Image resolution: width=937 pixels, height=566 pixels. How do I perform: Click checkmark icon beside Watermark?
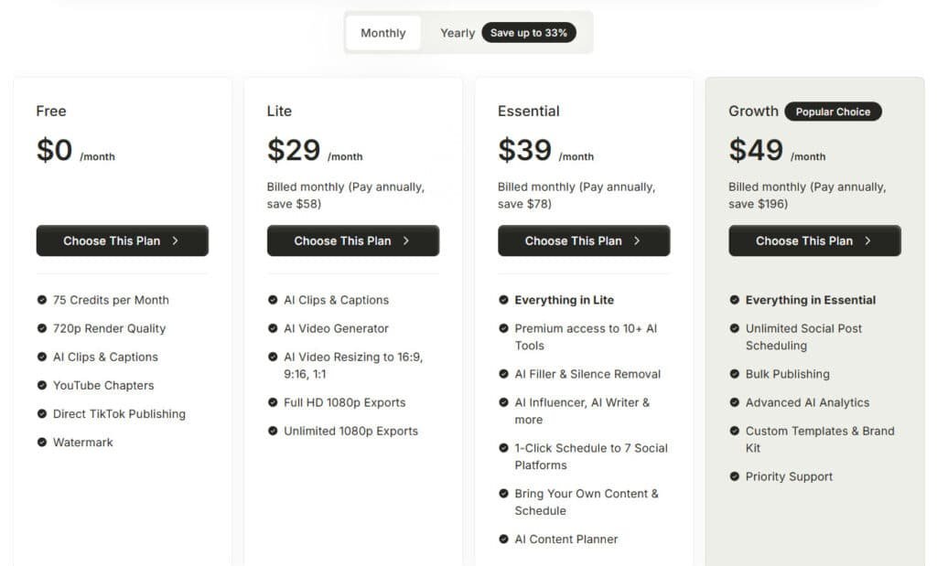(42, 443)
